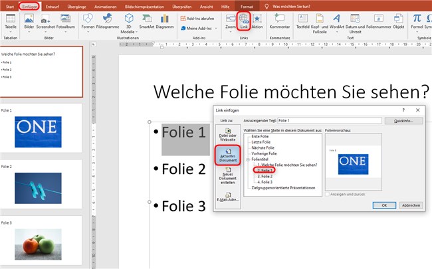Open the Animationen tab
This screenshot has width=432, height=269.
(x=105, y=7)
